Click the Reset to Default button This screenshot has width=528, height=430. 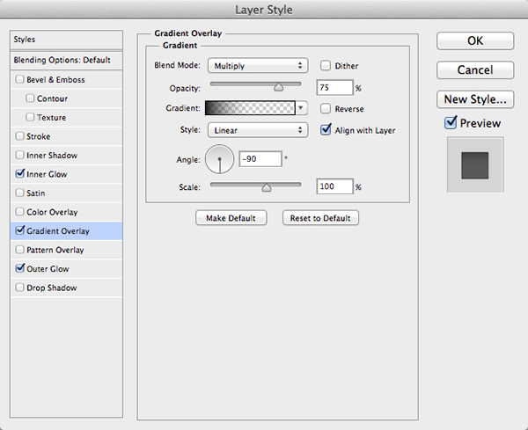(320, 218)
